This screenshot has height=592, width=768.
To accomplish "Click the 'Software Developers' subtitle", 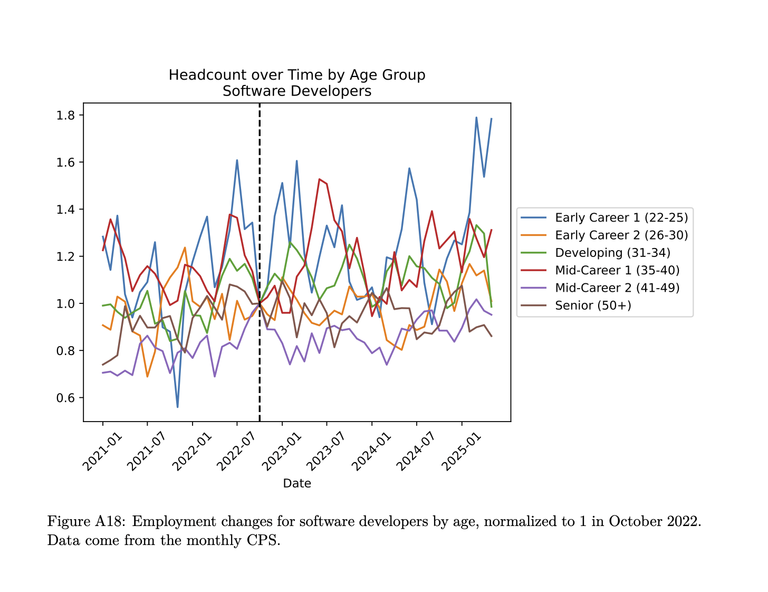I will click(296, 91).
